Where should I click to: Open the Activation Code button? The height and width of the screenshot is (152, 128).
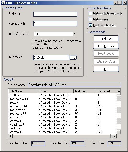[106, 61]
